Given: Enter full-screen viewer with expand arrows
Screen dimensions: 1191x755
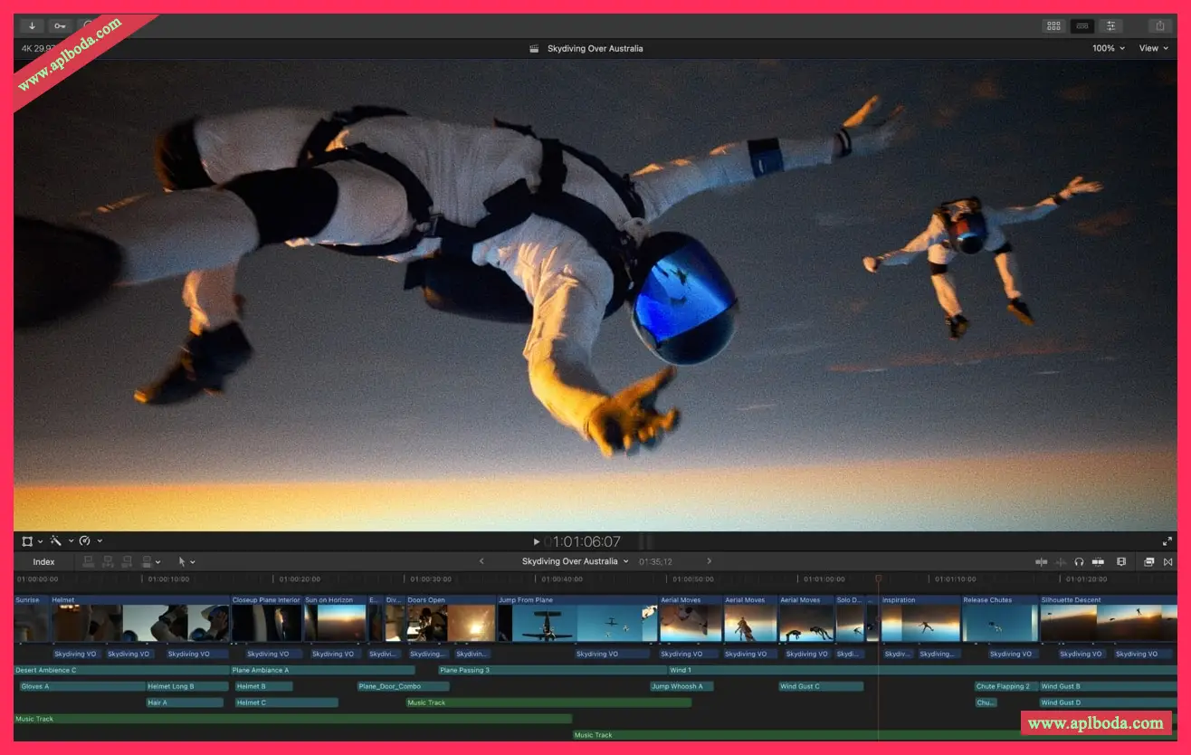Looking at the screenshot, I should click(x=1167, y=541).
